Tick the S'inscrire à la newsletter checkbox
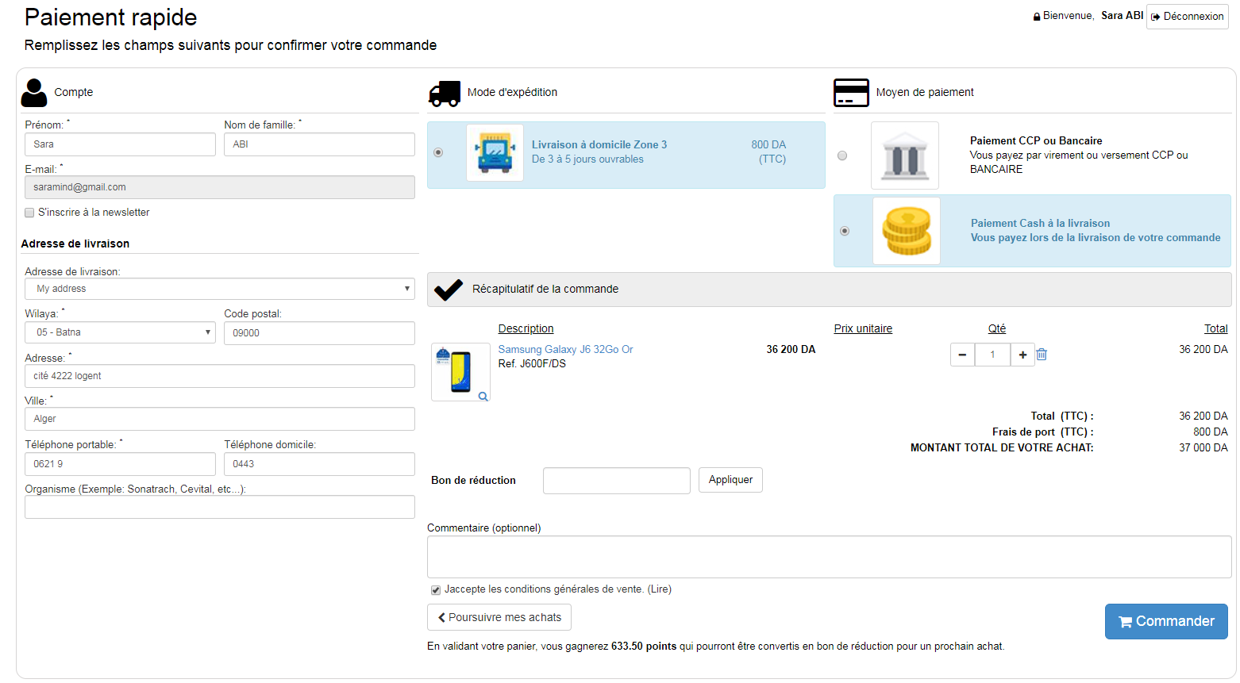Image resolution: width=1240 pixels, height=683 pixels. 29,213
